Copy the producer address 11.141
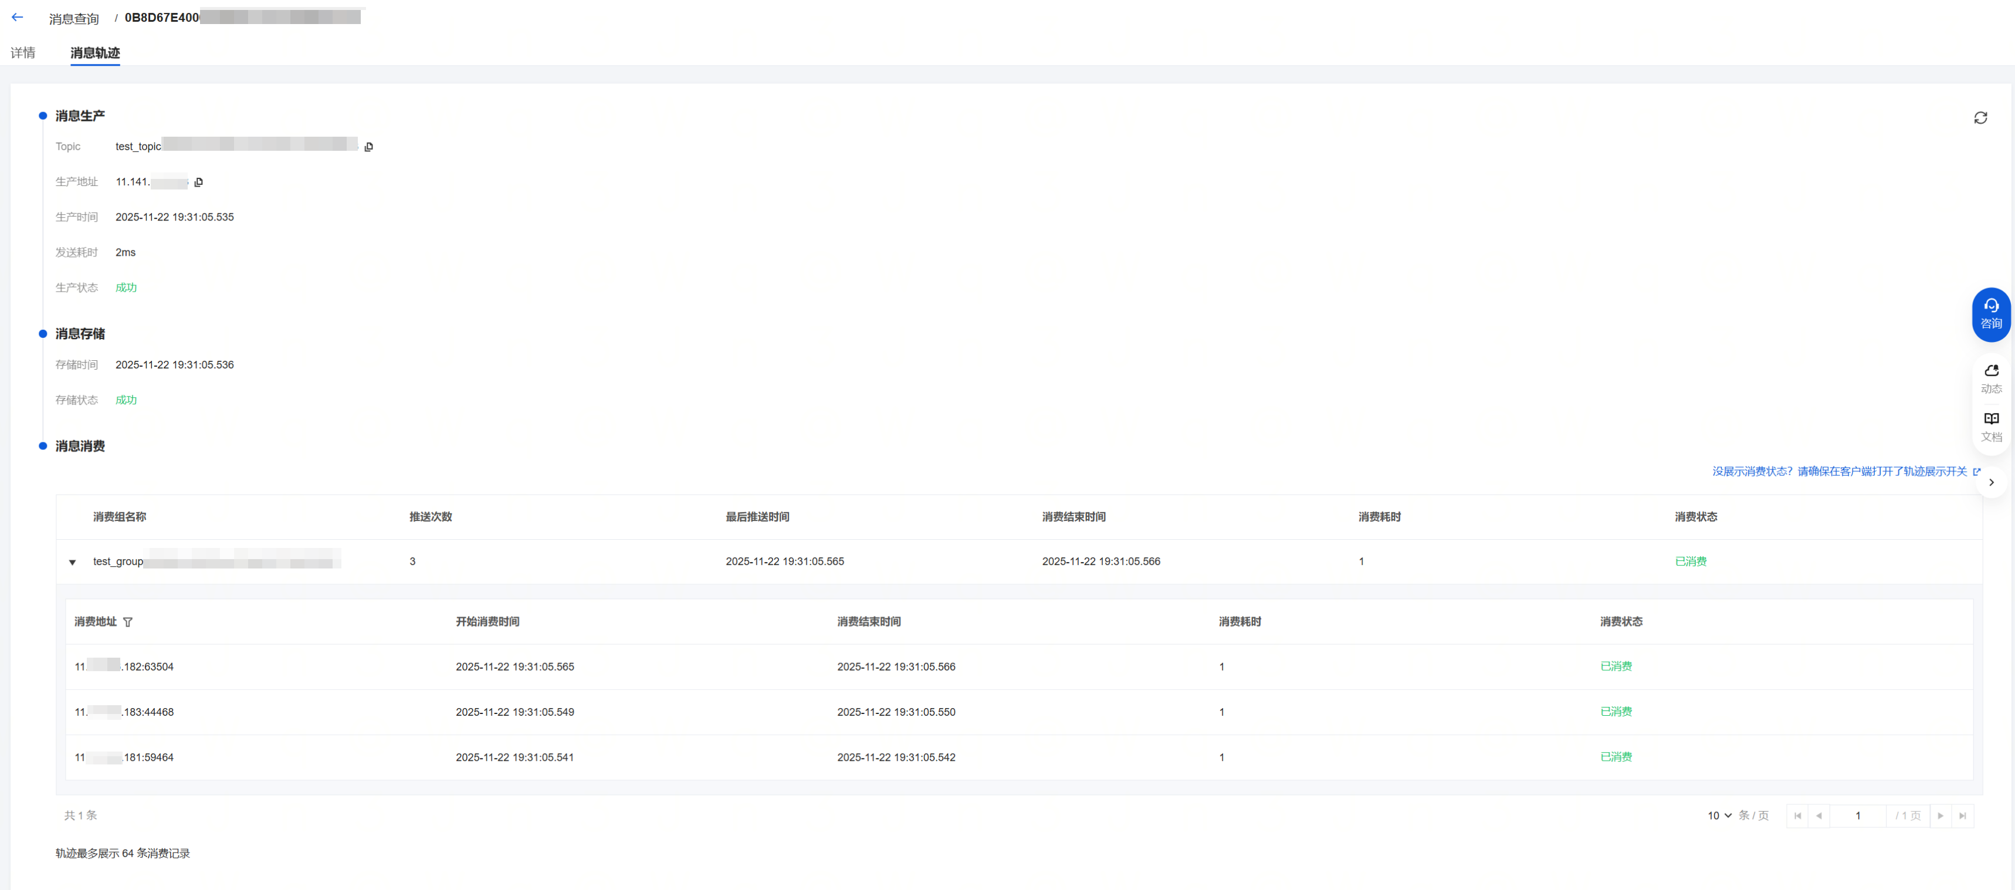This screenshot has height=890, width=2015. coord(199,182)
